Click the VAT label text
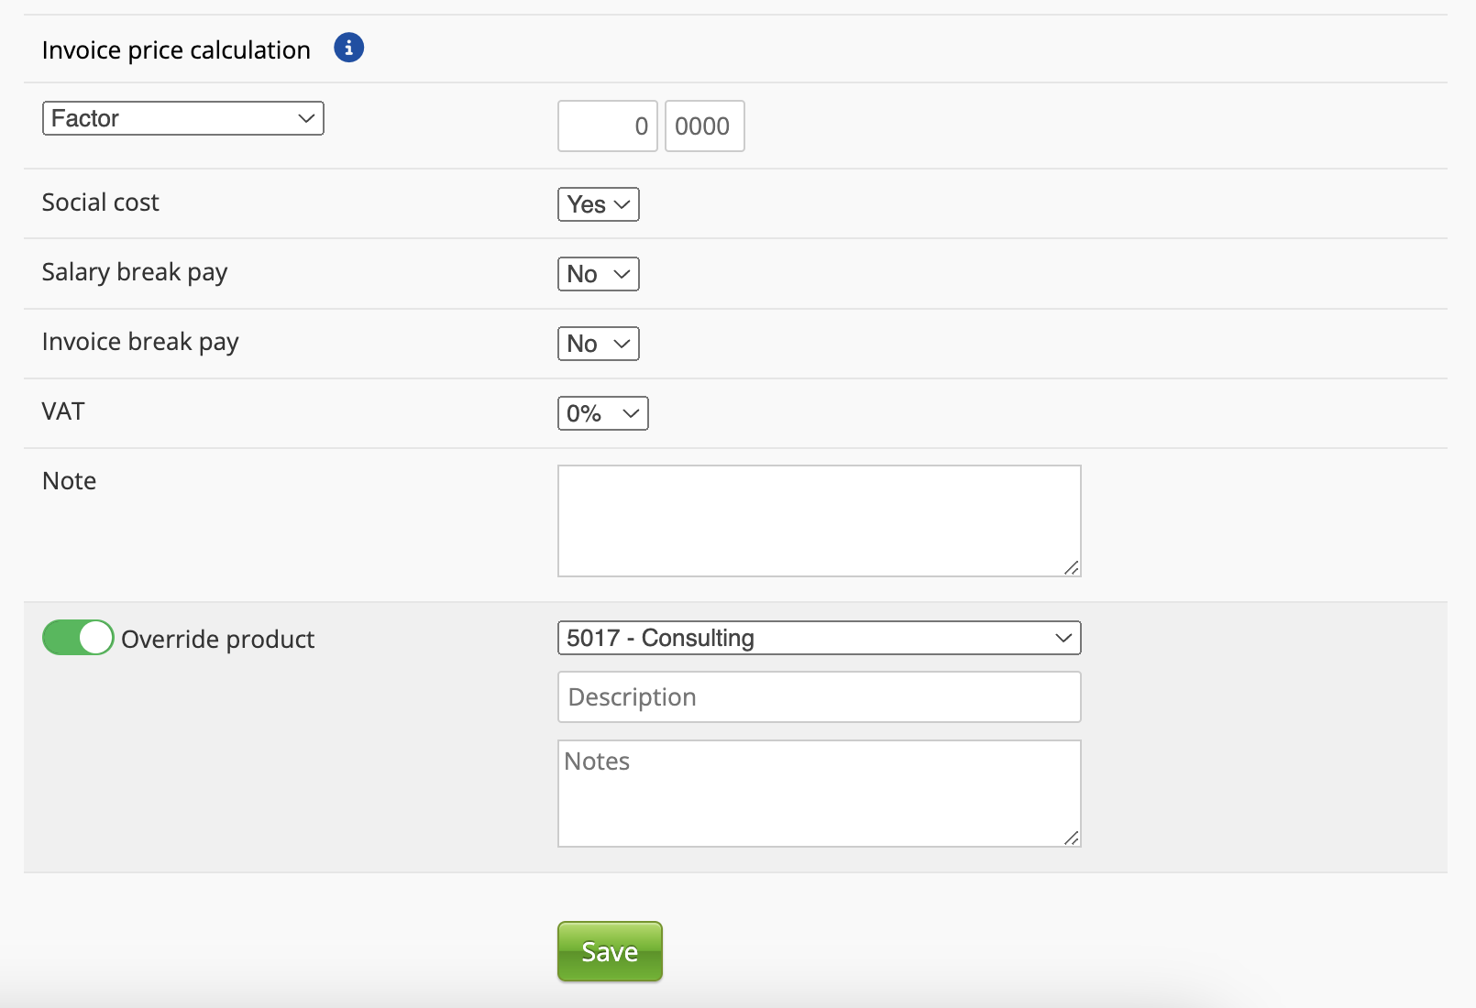1476x1008 pixels. pos(63,411)
